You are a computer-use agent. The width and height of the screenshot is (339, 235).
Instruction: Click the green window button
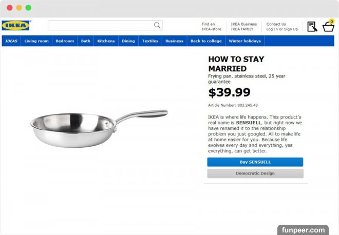tap(28, 8)
